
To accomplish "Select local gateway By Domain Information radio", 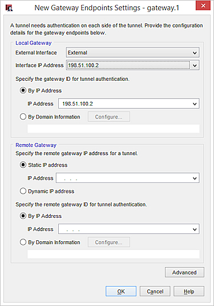I will (x=23, y=117).
